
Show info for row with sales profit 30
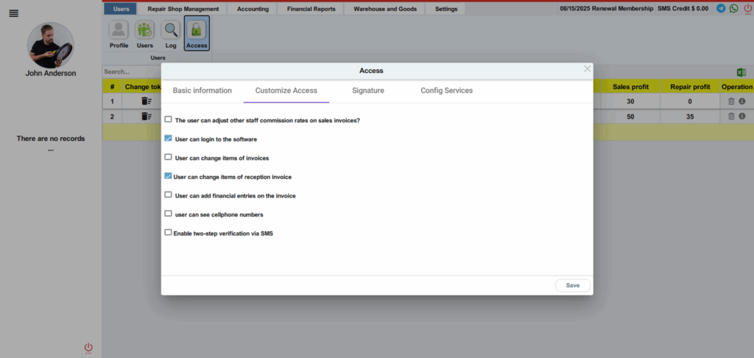(x=742, y=102)
